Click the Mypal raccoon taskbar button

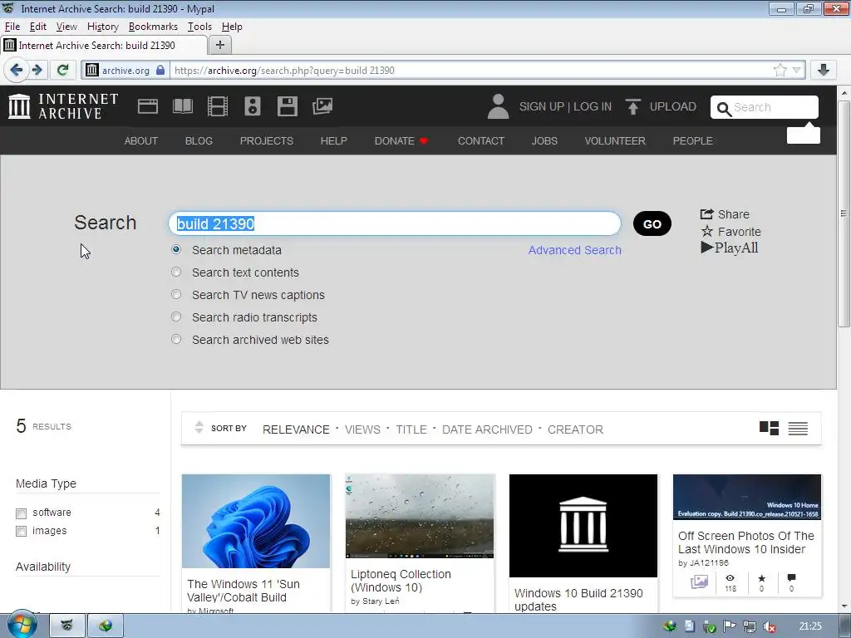coord(67,626)
